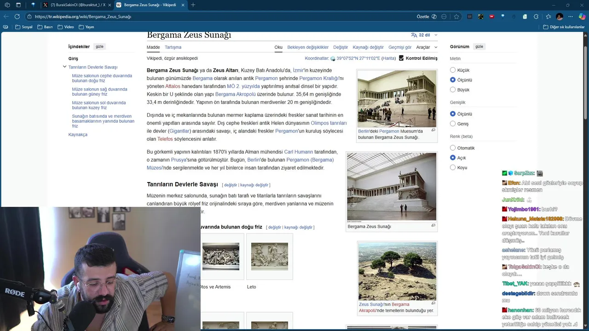589x331 pixels.
Task: Click the globe icon next to coordinates
Action: [333, 59]
